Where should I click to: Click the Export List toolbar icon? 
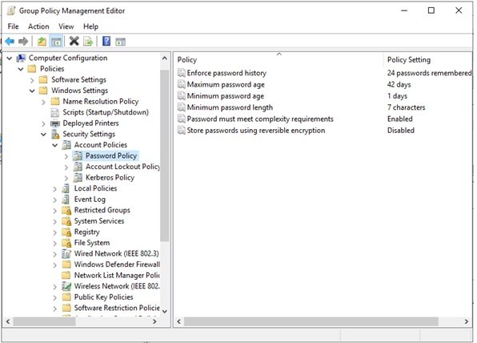coord(88,41)
